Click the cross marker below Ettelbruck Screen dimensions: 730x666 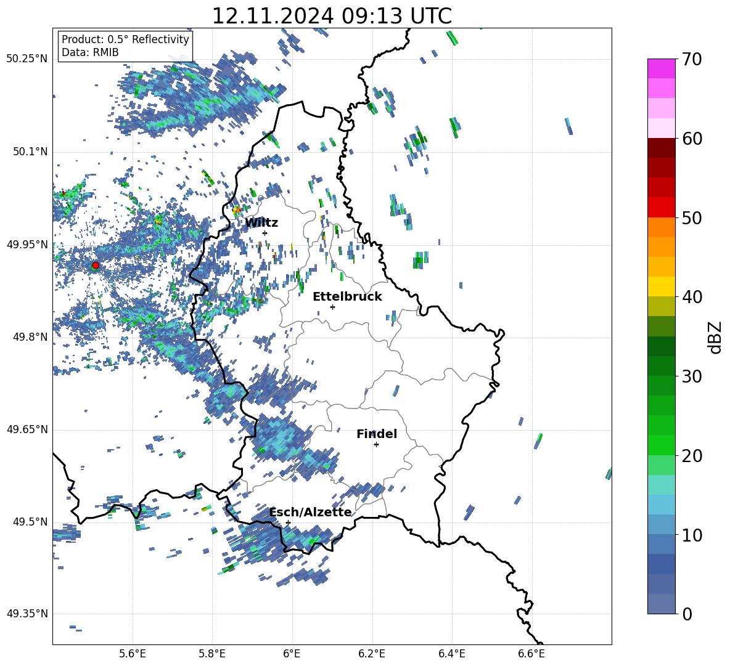point(332,307)
